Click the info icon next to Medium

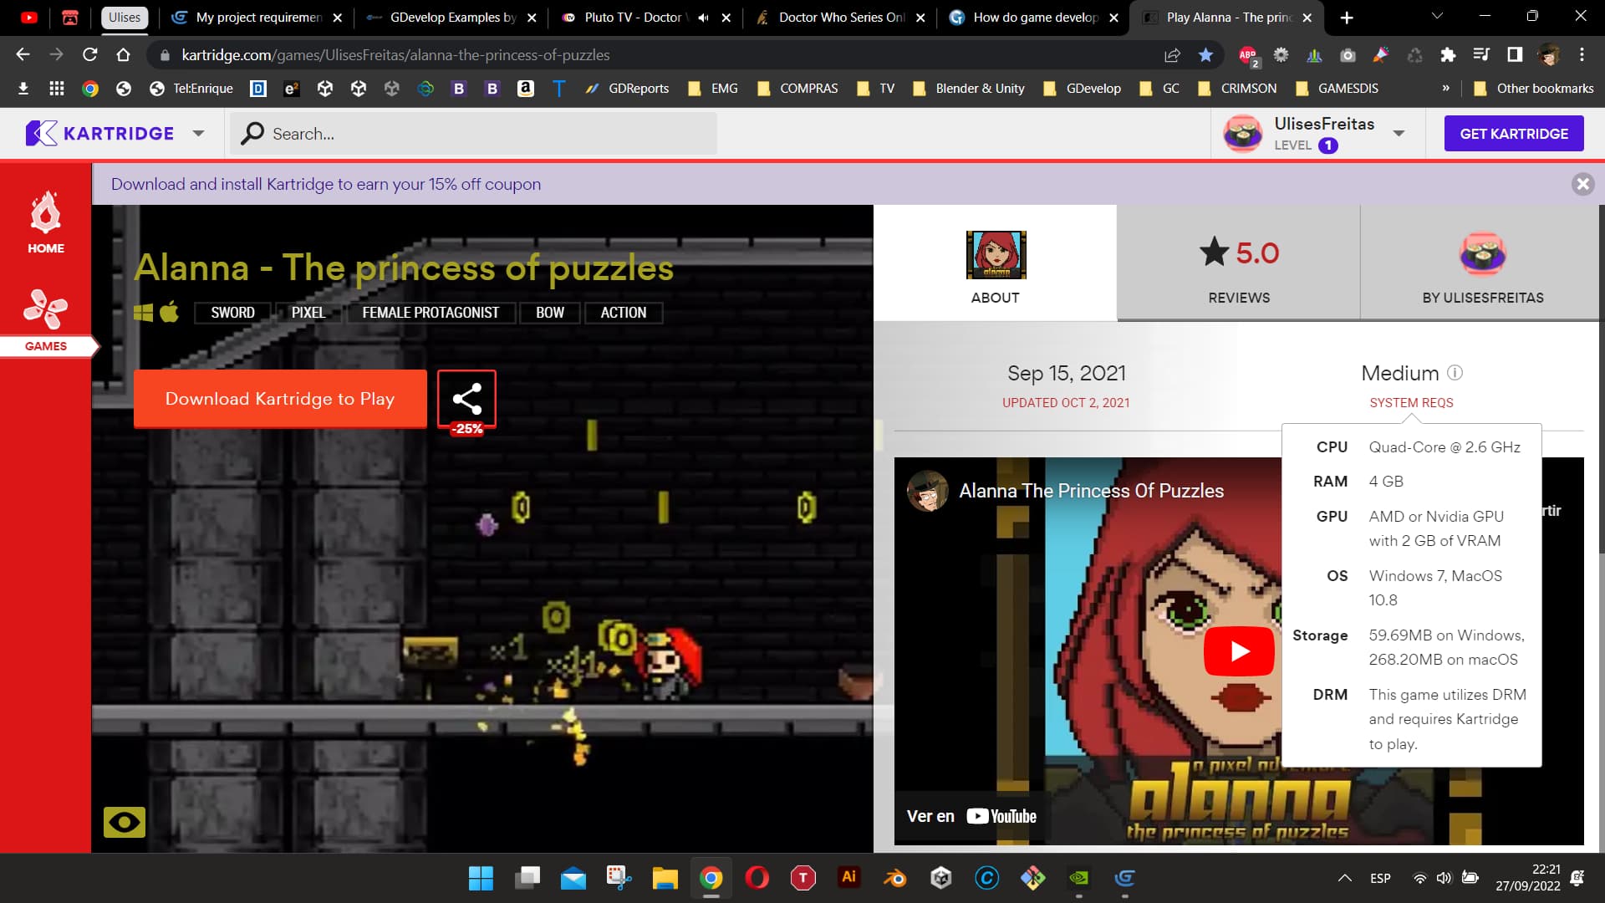click(x=1455, y=373)
